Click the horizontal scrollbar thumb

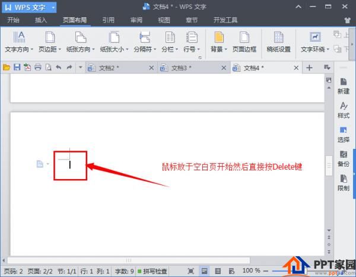pyautogui.click(x=129, y=260)
